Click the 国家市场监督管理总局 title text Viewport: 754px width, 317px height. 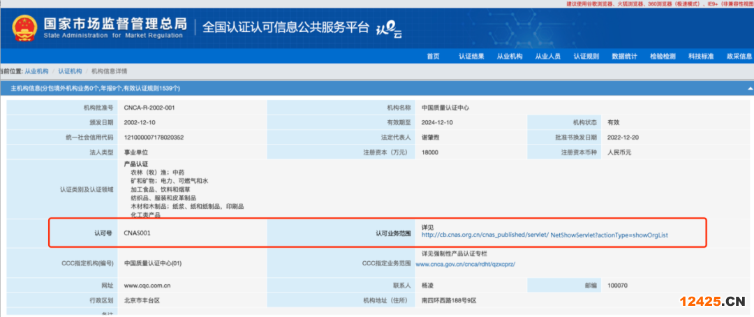click(x=114, y=22)
